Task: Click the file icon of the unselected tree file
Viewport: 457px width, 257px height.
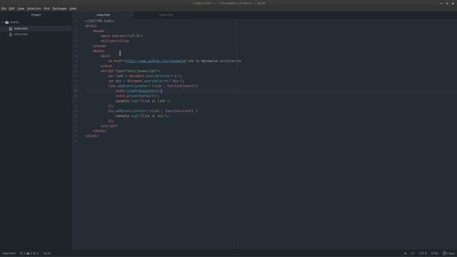Action: [11, 34]
